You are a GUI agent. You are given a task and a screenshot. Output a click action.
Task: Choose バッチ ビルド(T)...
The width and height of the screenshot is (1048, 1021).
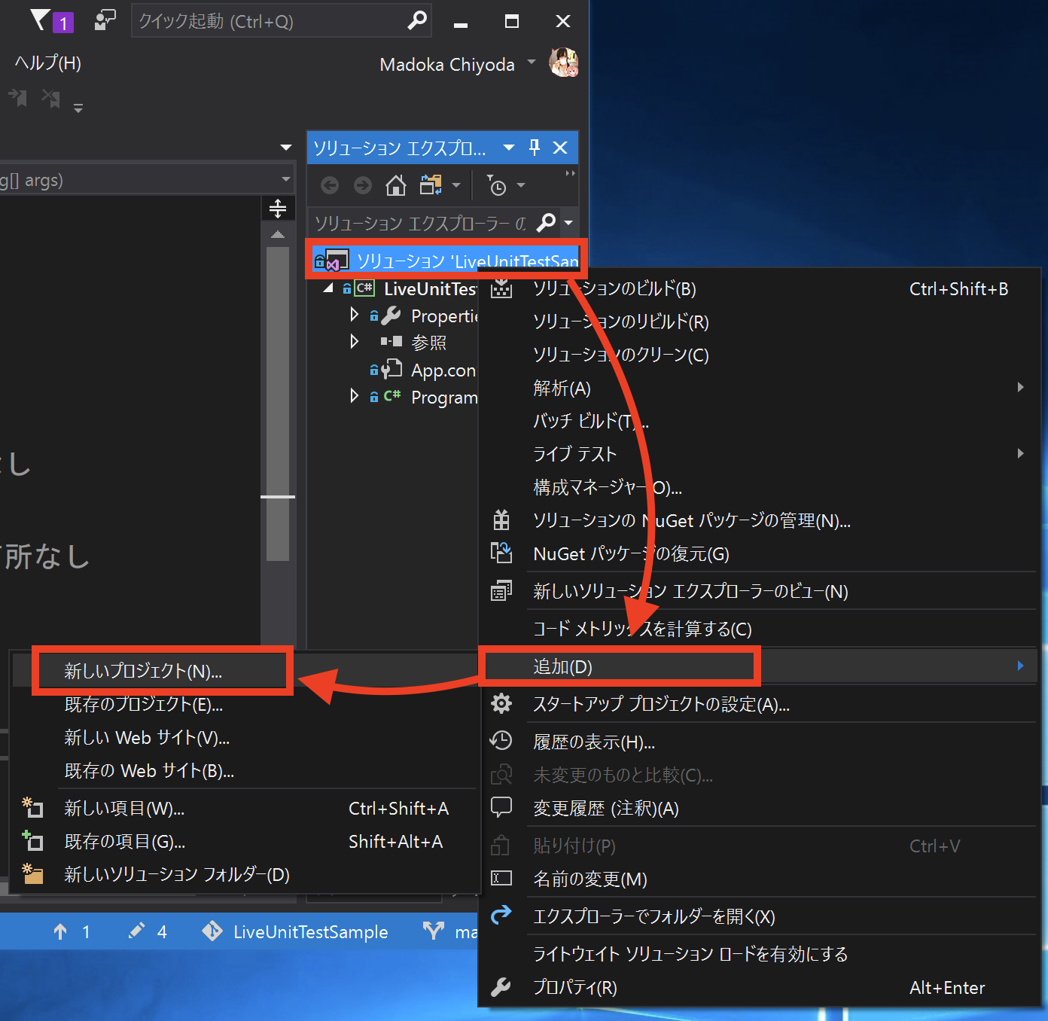[760, 422]
